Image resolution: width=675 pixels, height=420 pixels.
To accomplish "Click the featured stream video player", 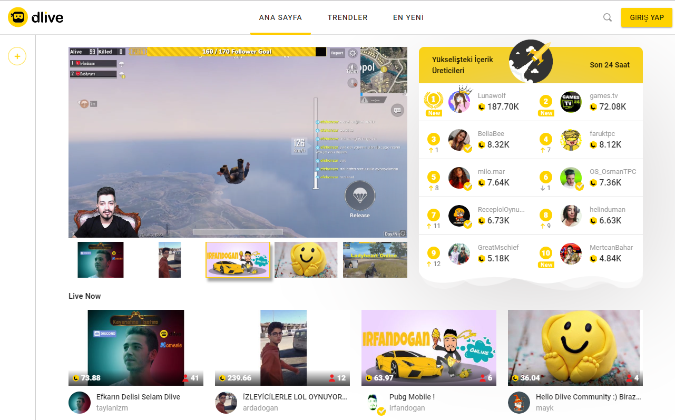I will [238, 142].
